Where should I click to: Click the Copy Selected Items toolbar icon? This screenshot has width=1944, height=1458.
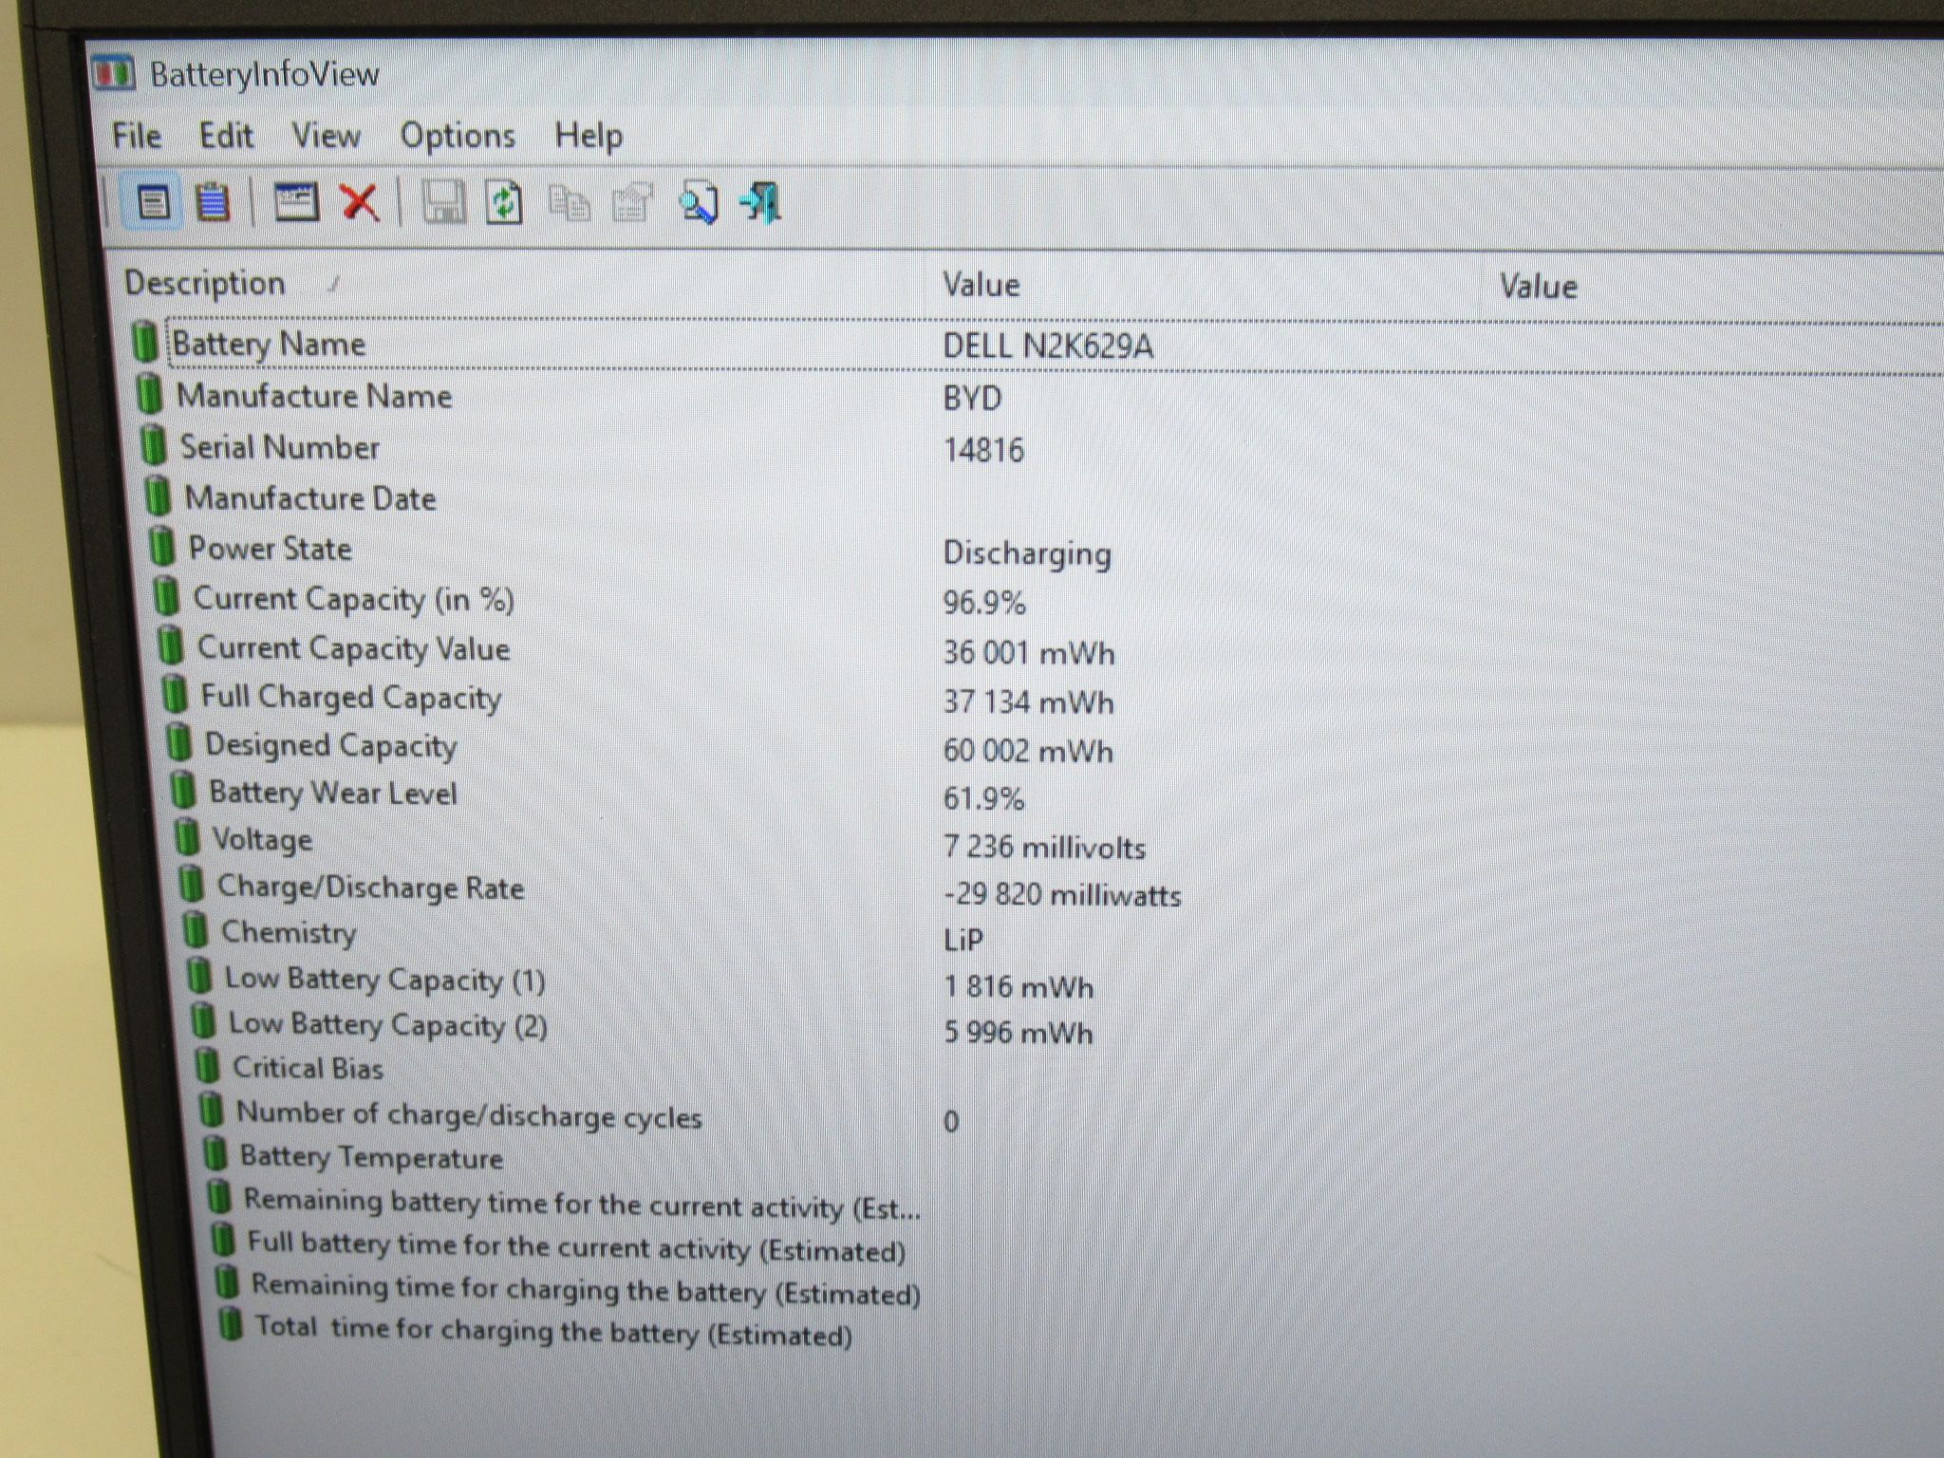[570, 203]
